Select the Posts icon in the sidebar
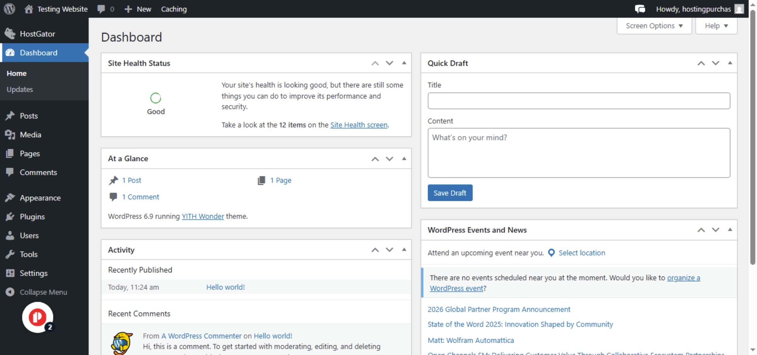757x355 pixels. (x=10, y=116)
